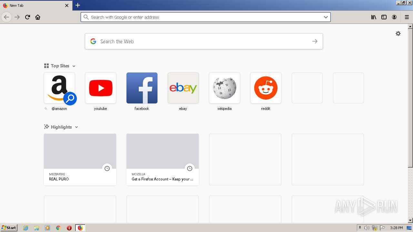Reload the current page

point(27,17)
